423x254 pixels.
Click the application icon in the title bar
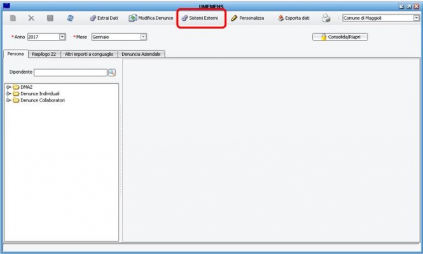tap(6, 6)
